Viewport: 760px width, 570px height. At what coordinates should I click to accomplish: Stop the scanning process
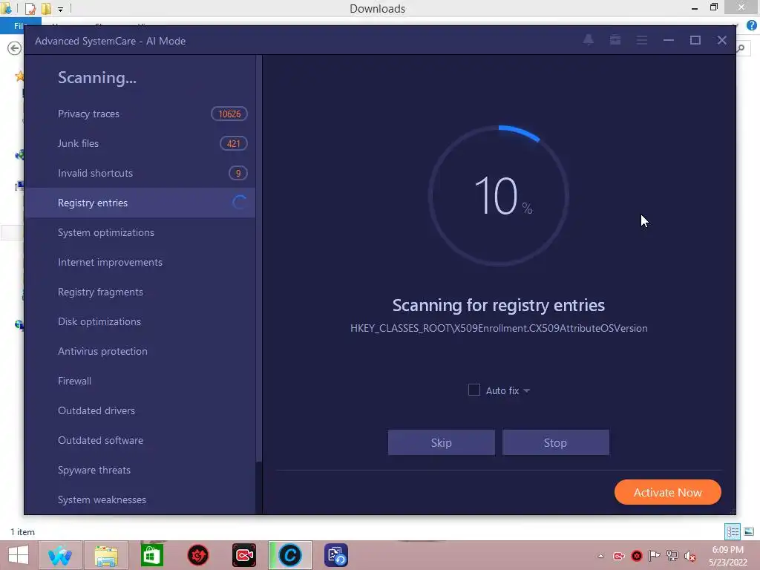[555, 442]
